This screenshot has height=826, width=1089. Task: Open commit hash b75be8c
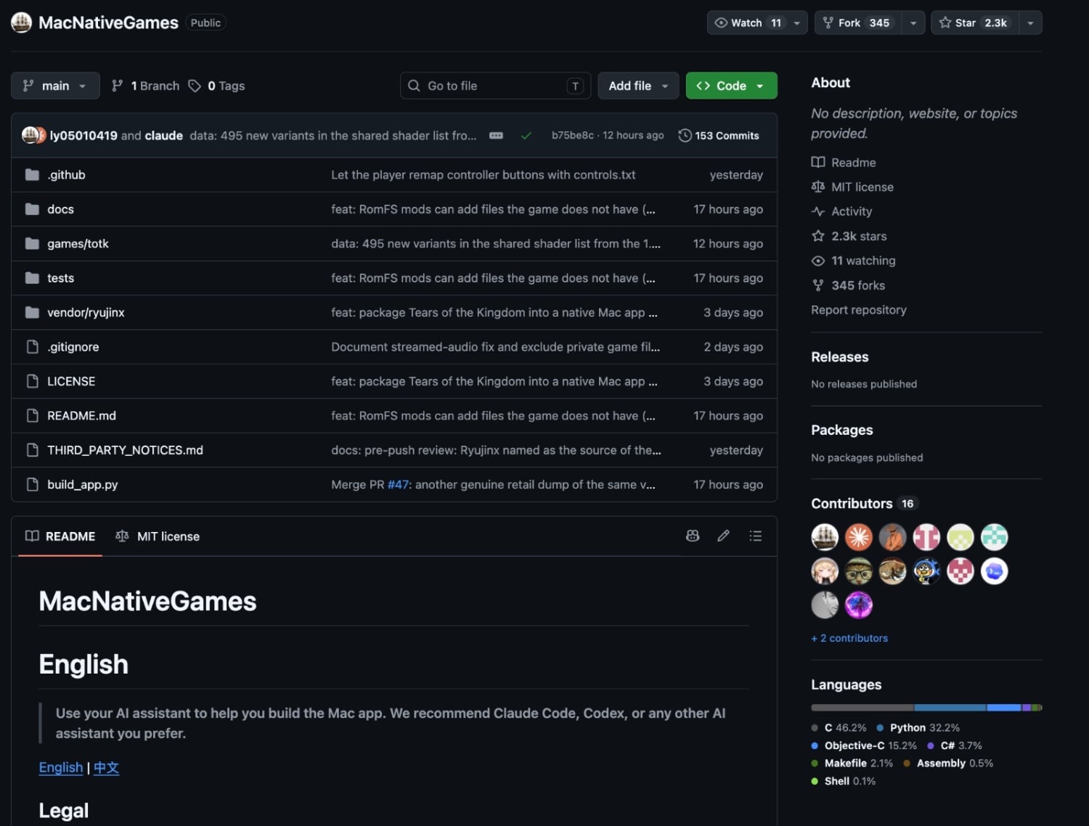pos(572,136)
